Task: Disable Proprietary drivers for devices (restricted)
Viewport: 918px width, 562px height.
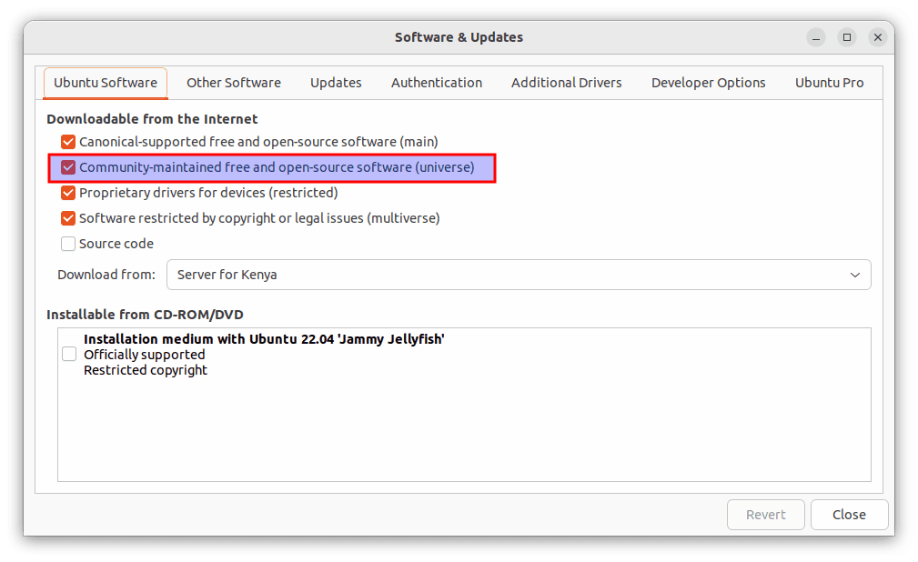Action: [x=68, y=193]
